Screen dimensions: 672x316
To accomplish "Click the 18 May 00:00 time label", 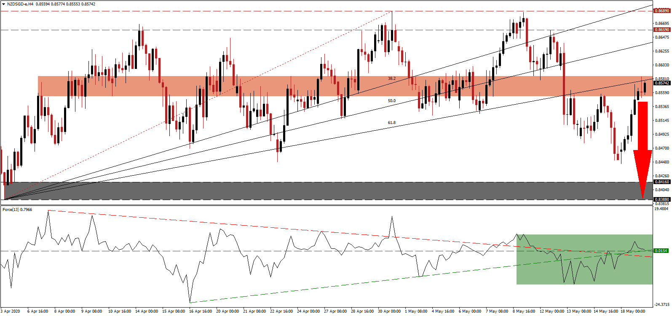I will point(633,311).
